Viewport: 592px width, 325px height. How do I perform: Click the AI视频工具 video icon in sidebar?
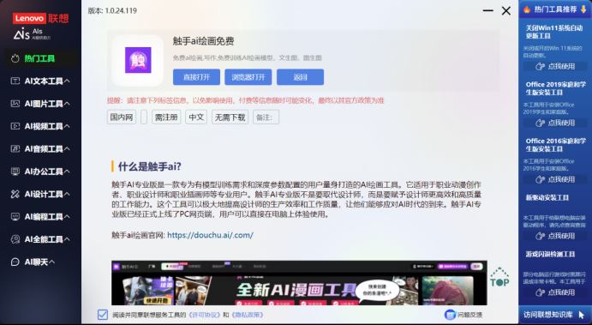(x=15, y=126)
